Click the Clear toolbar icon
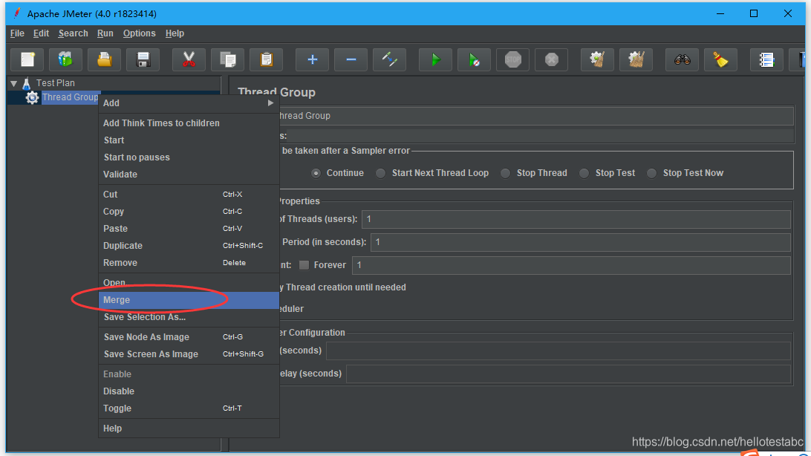 tap(597, 60)
